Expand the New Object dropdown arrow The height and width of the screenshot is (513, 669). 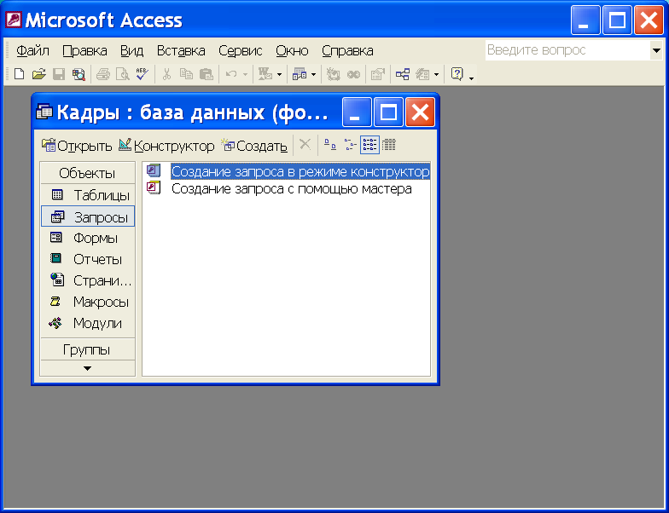click(x=436, y=75)
